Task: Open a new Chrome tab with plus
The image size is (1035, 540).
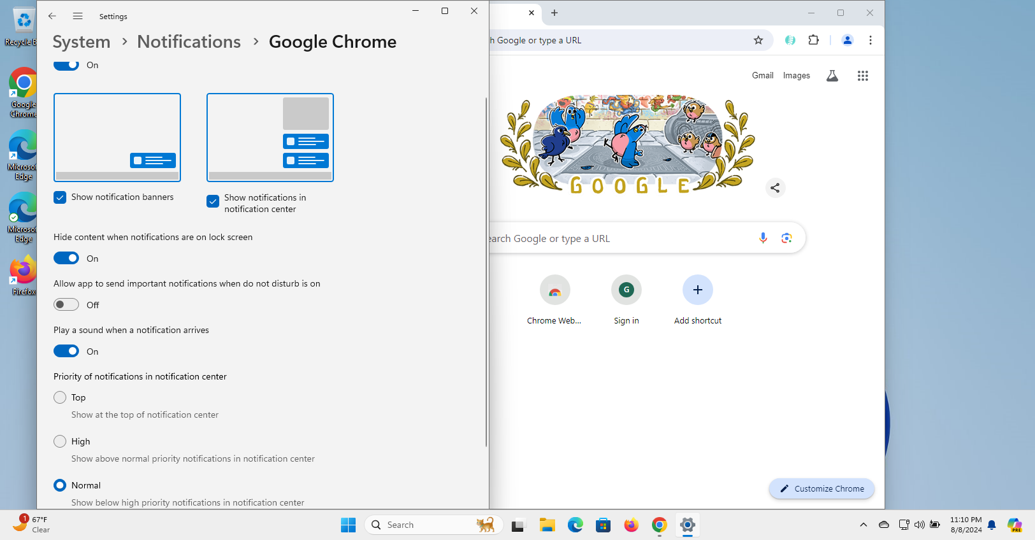Action: click(554, 13)
